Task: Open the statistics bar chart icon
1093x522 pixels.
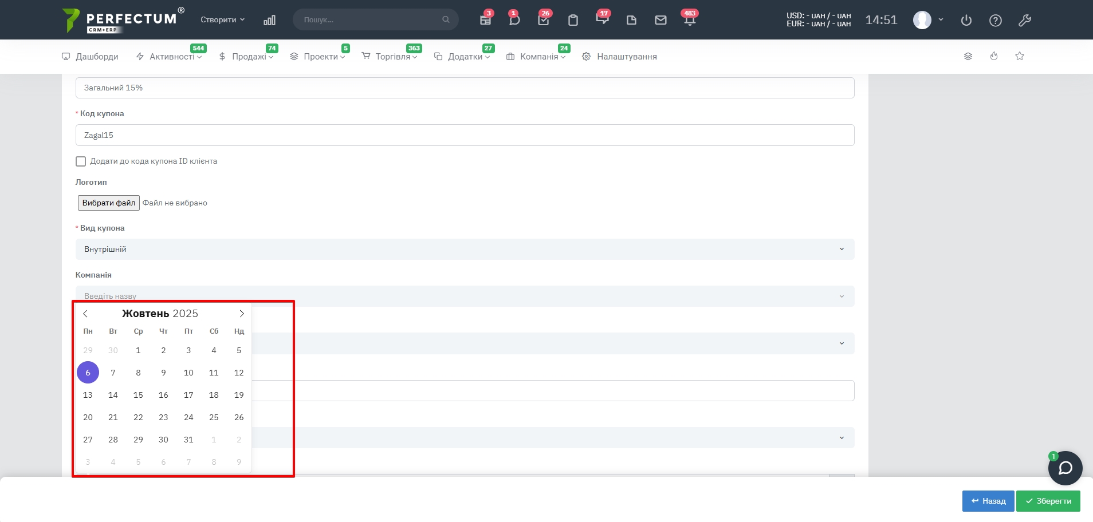Action: [x=269, y=20]
